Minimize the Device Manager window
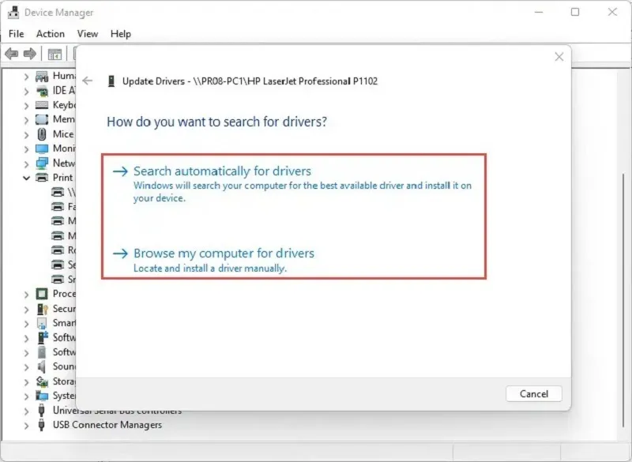The height and width of the screenshot is (462, 632). (x=539, y=12)
